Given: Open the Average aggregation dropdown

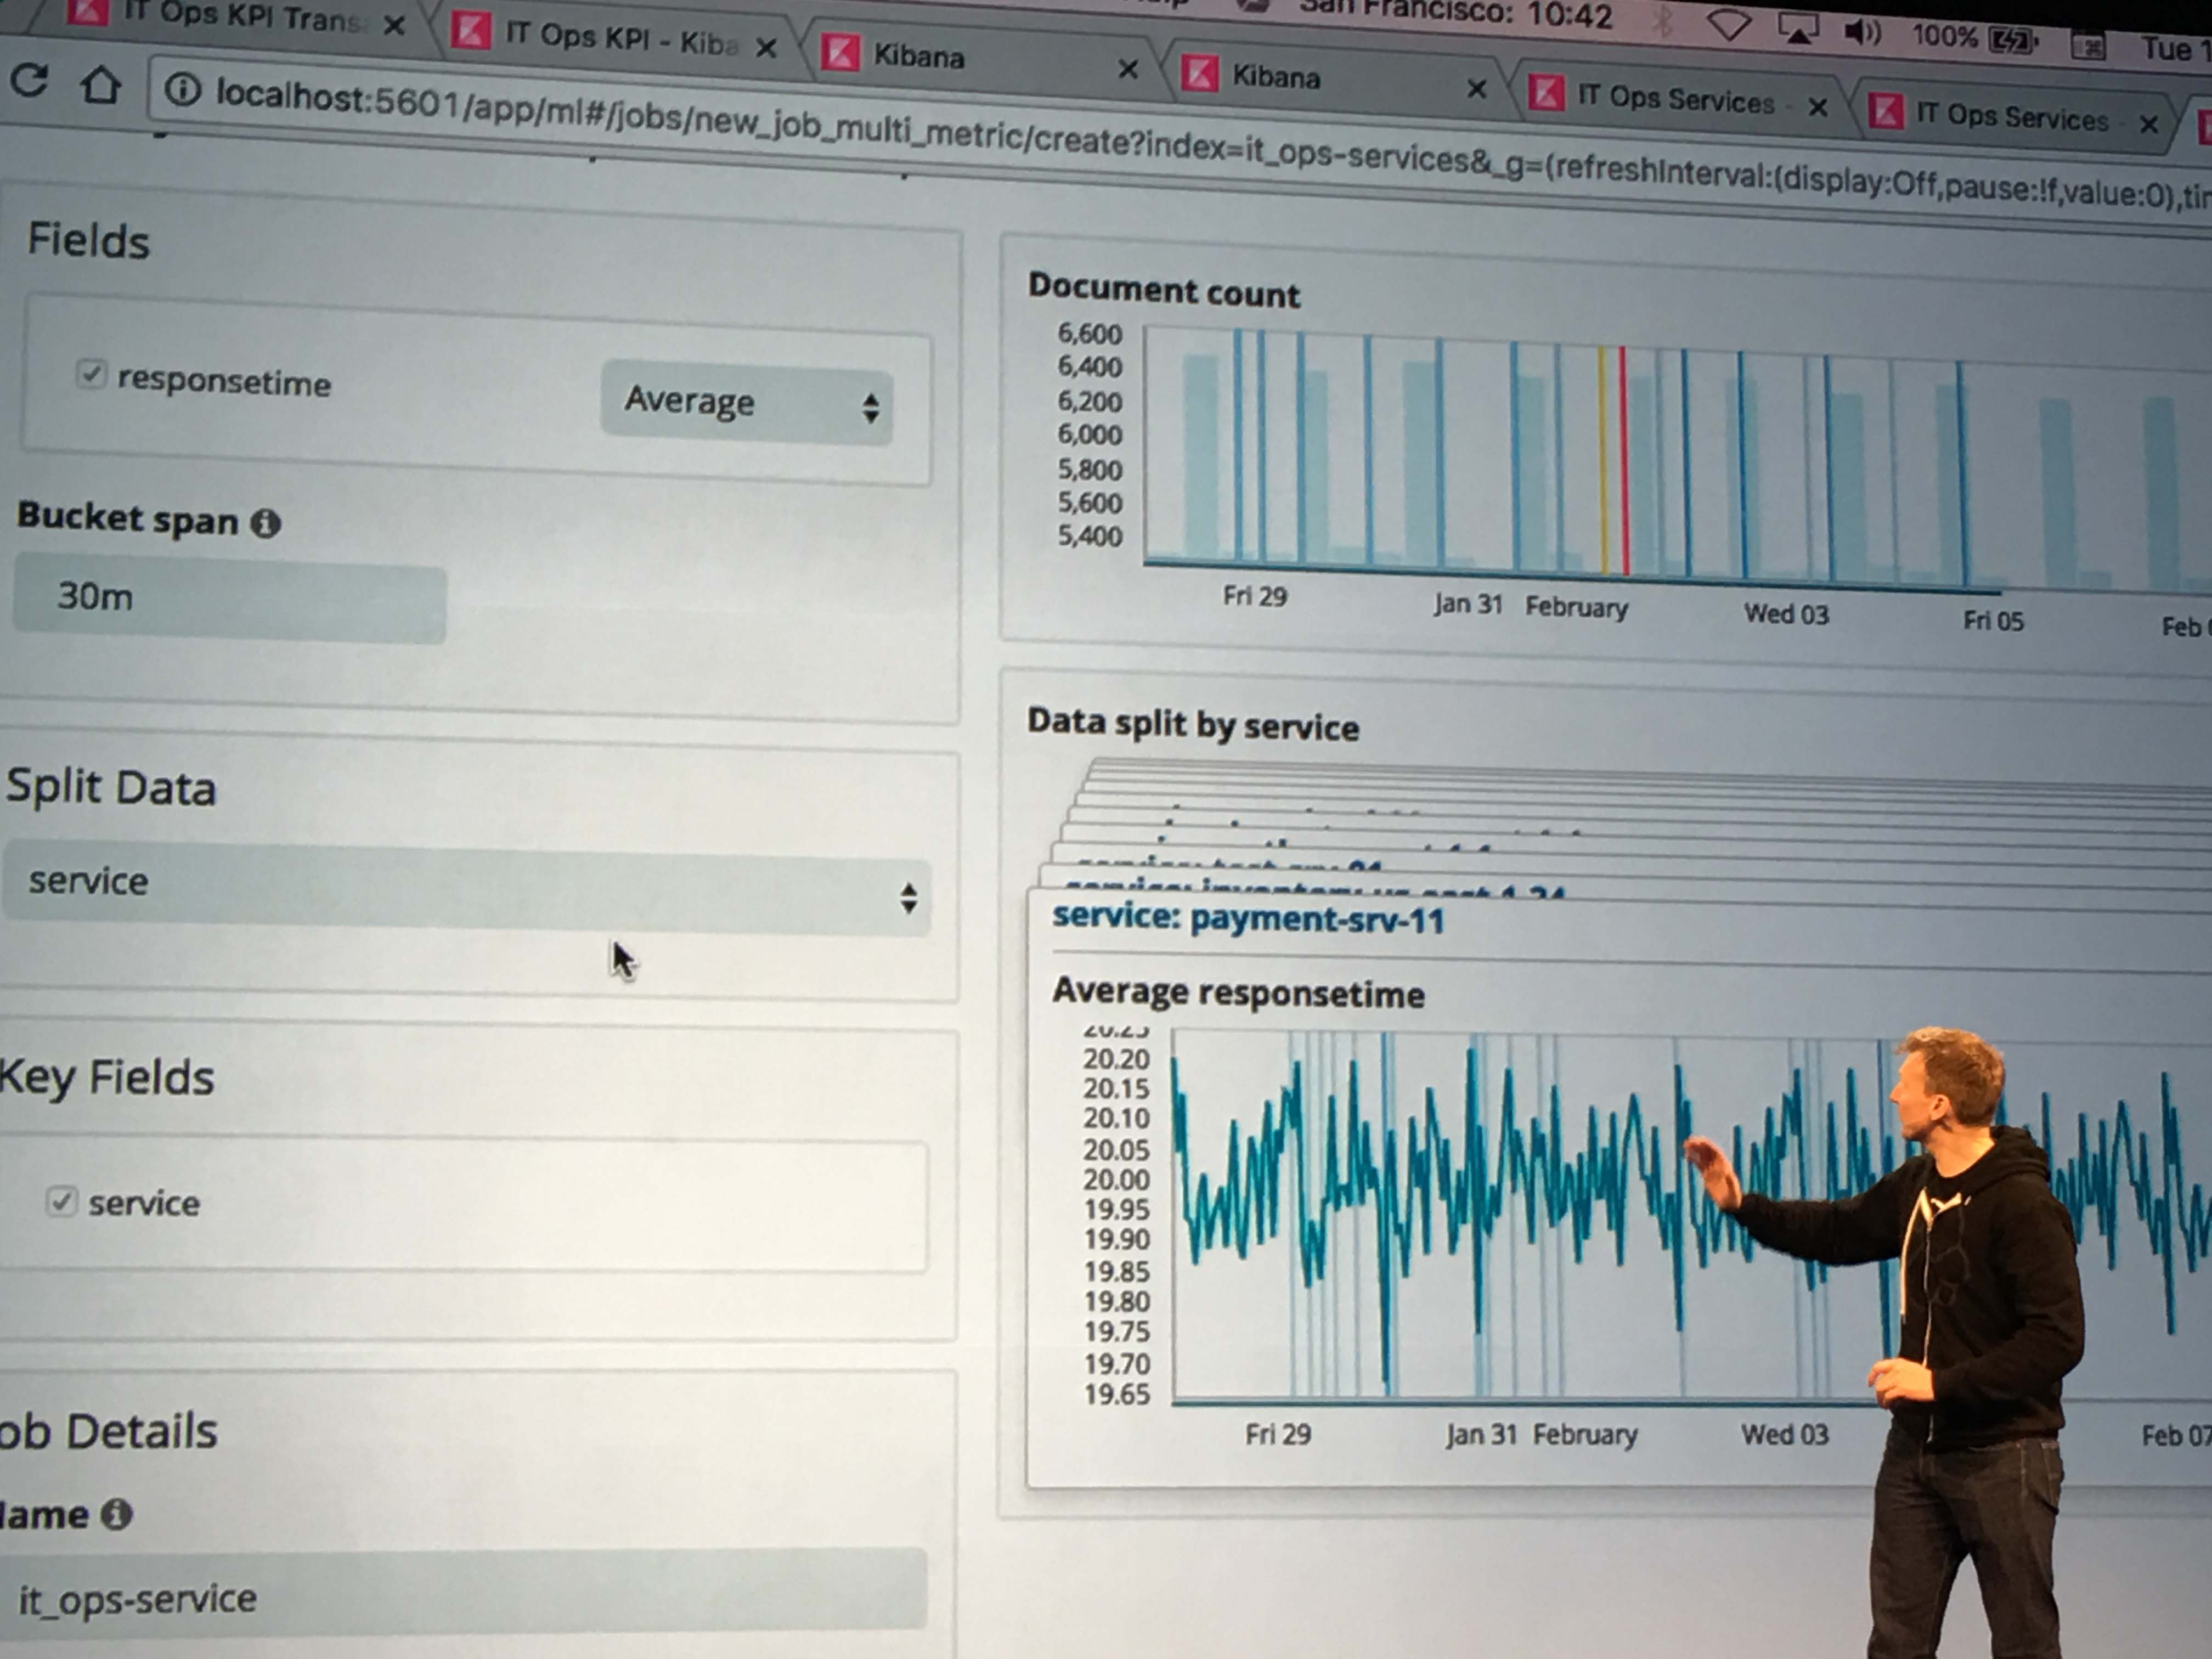Looking at the screenshot, I should [746, 403].
